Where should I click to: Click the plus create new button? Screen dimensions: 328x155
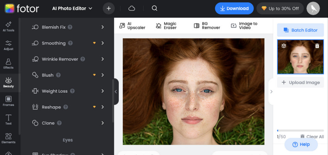108,8
